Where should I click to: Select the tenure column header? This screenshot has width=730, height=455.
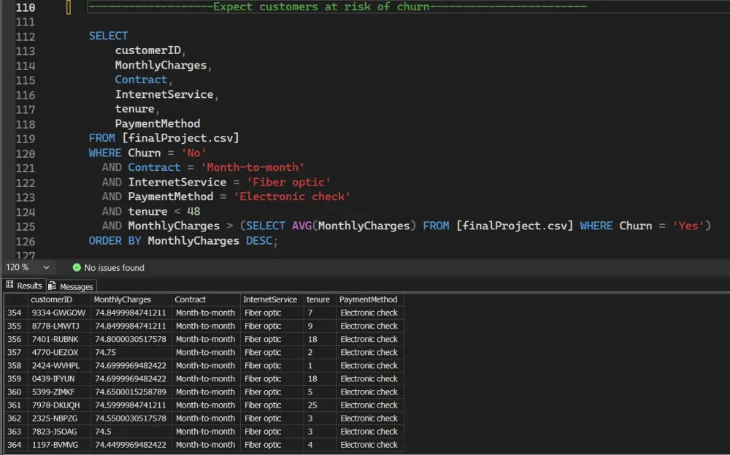click(318, 299)
